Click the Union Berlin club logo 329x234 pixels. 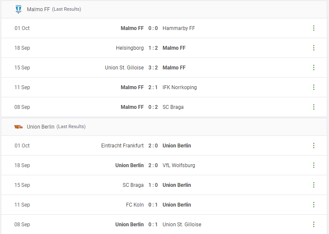[18, 126]
